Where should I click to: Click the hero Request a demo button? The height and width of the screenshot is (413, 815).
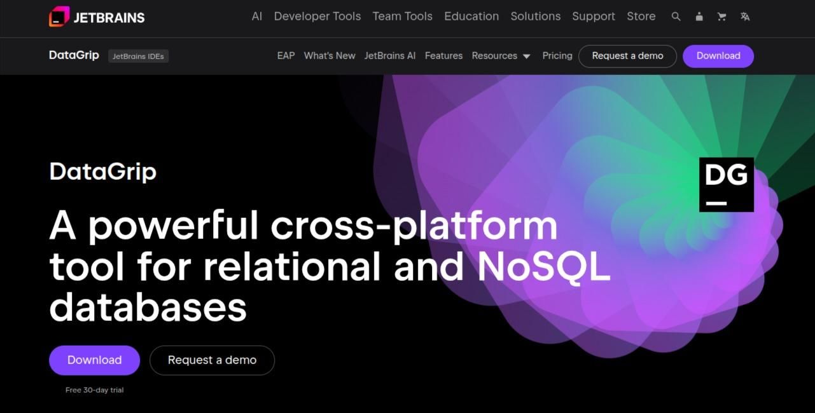212,360
